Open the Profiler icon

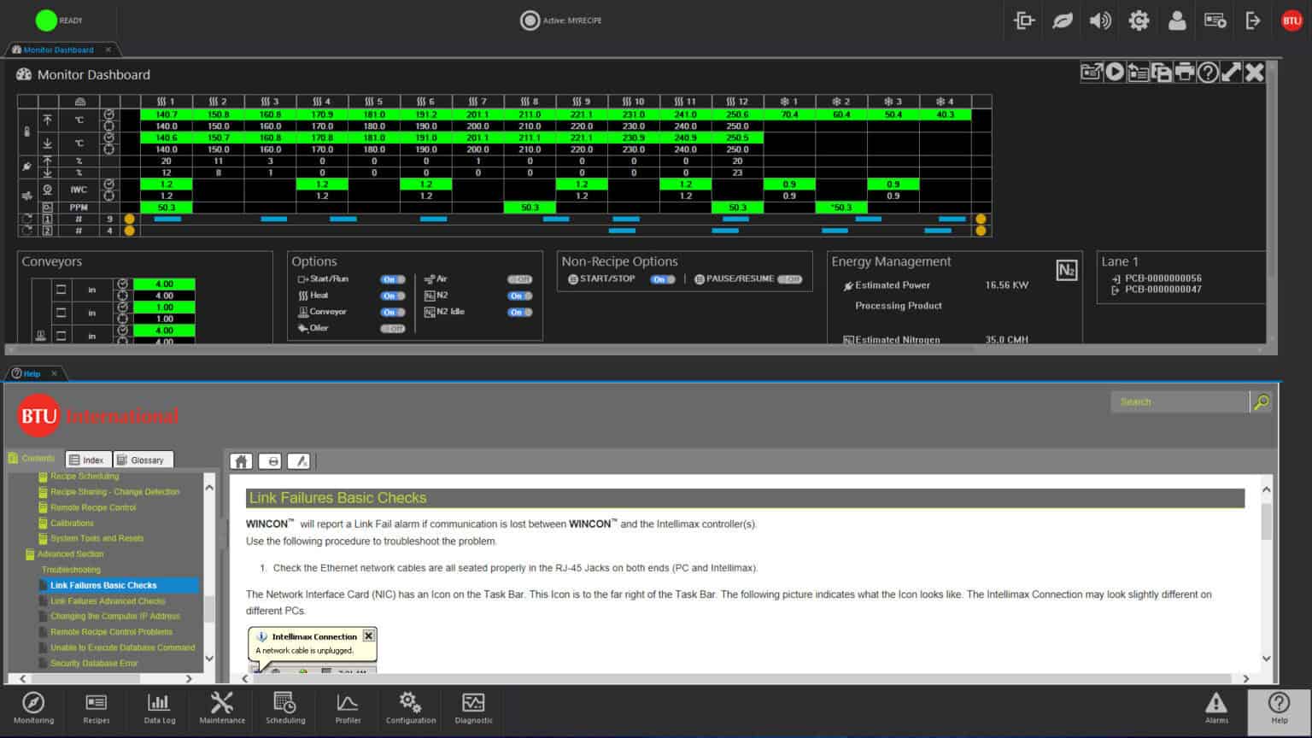coord(348,708)
